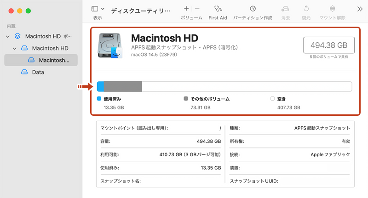
Task: Click the blue 使用済み legend swatch
Action: 99,99
